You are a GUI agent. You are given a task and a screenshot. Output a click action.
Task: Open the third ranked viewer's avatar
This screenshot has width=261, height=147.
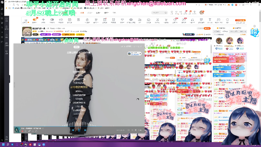(x=240, y=41)
